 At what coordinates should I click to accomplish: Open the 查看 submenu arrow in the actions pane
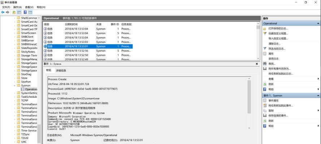(318, 79)
